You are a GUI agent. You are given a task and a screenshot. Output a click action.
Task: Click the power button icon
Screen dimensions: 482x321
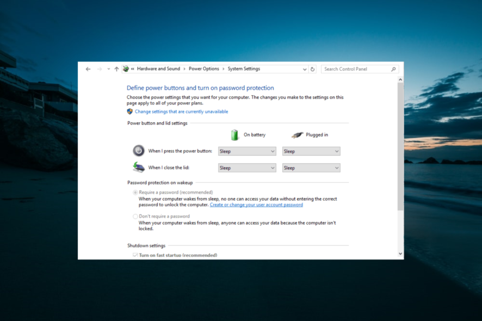coord(139,151)
